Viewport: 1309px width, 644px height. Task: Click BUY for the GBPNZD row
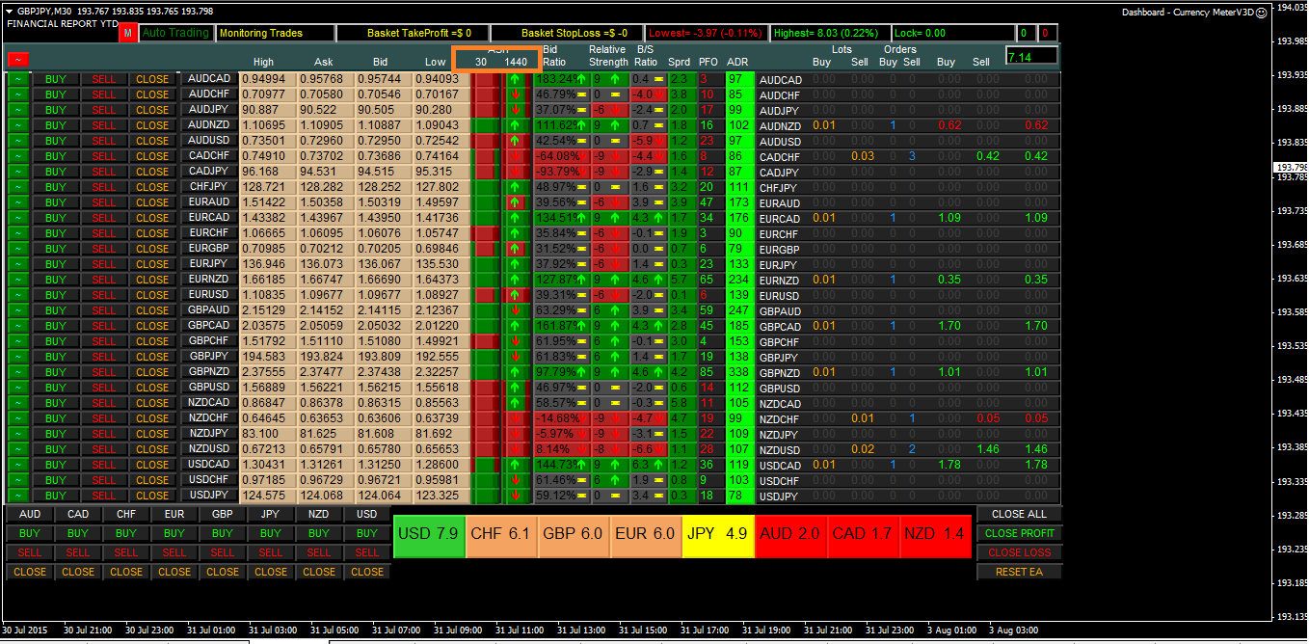tap(56, 372)
